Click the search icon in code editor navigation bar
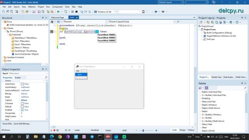Viewport: 249px width, 140px height. point(178,22)
